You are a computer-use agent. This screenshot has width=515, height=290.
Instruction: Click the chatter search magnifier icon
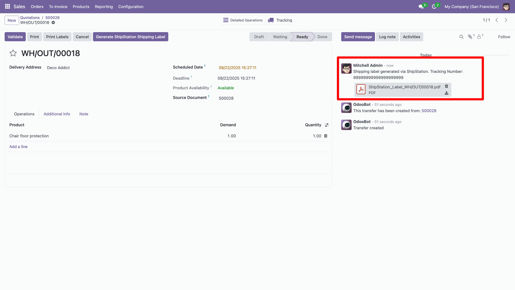tap(461, 37)
